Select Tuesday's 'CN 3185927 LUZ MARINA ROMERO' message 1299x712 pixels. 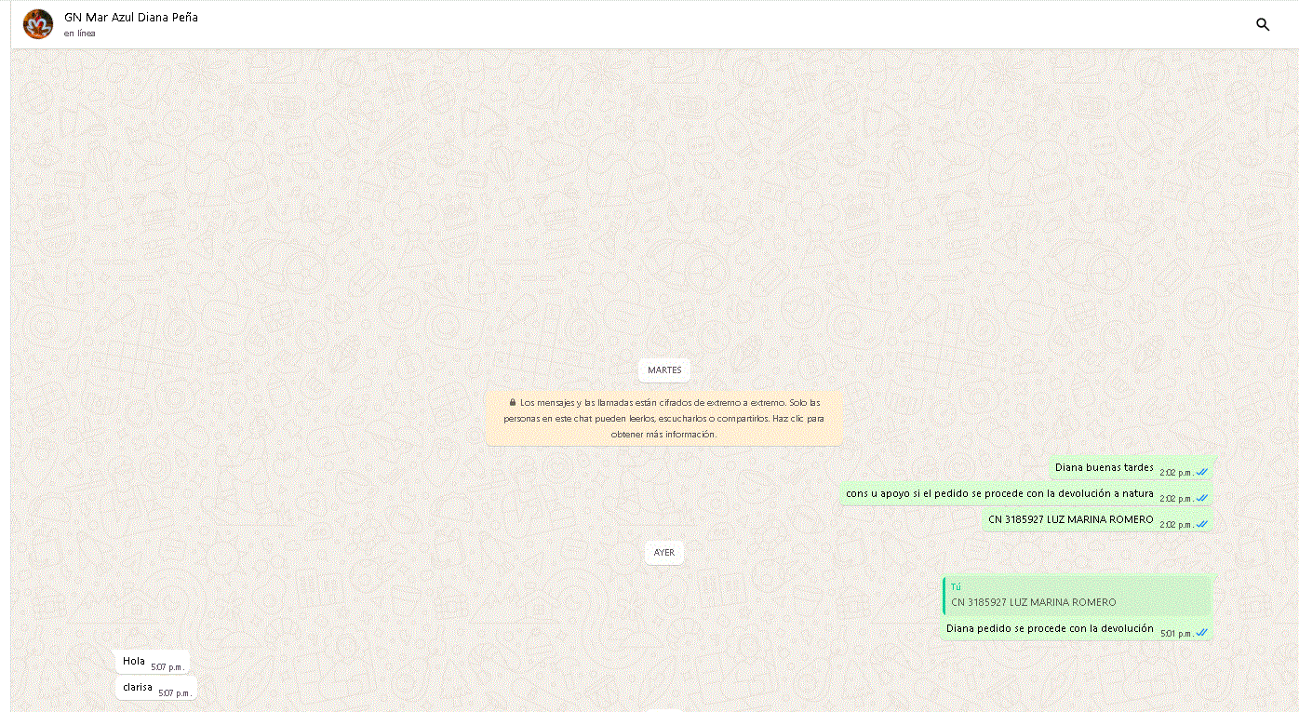coord(1070,519)
